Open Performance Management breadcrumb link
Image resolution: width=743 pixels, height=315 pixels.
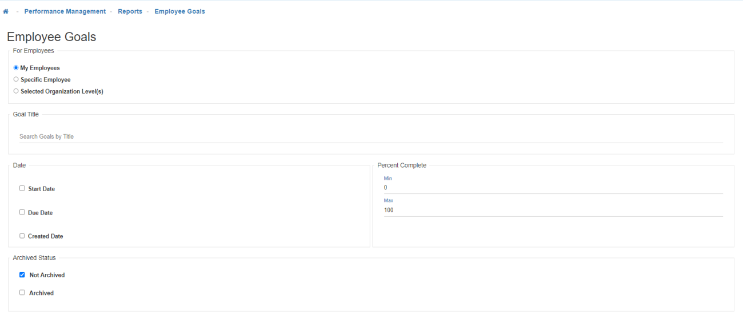click(x=65, y=11)
